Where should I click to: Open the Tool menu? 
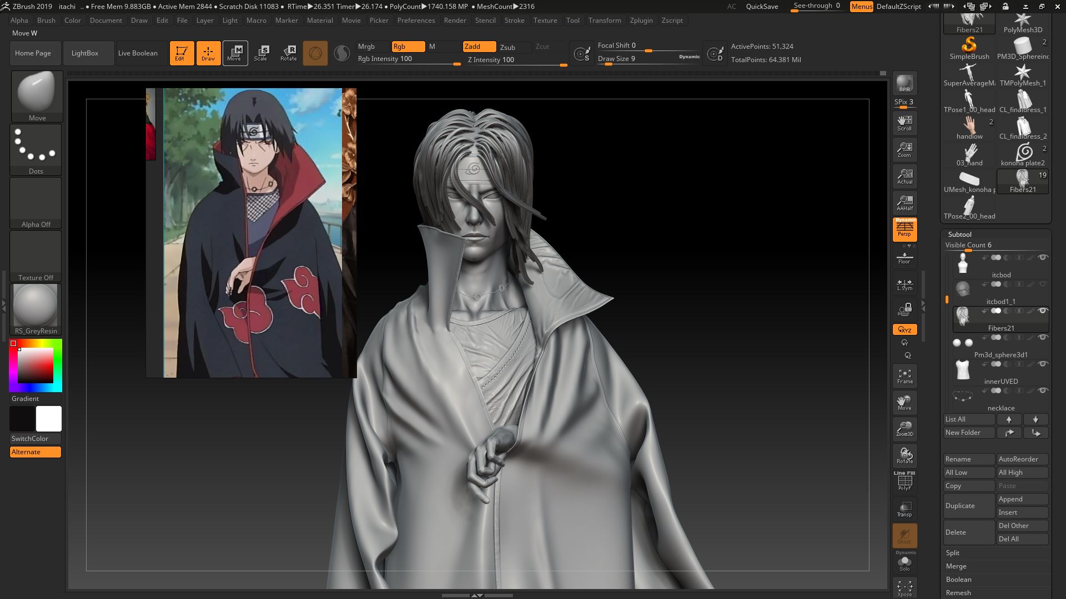[572, 21]
